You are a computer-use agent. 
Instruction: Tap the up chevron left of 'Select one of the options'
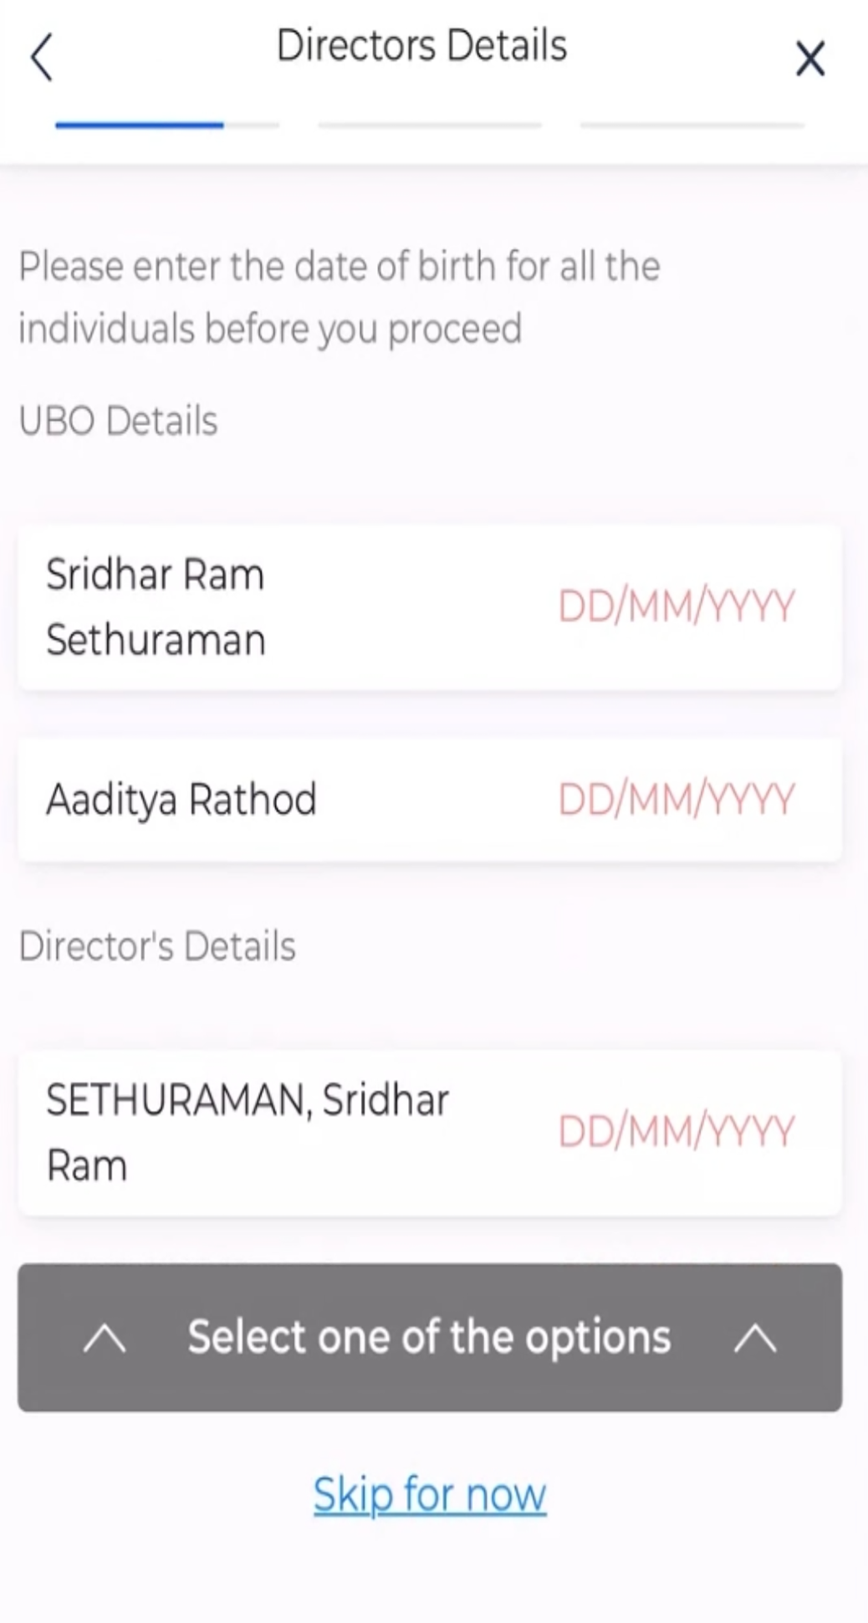click(105, 1339)
